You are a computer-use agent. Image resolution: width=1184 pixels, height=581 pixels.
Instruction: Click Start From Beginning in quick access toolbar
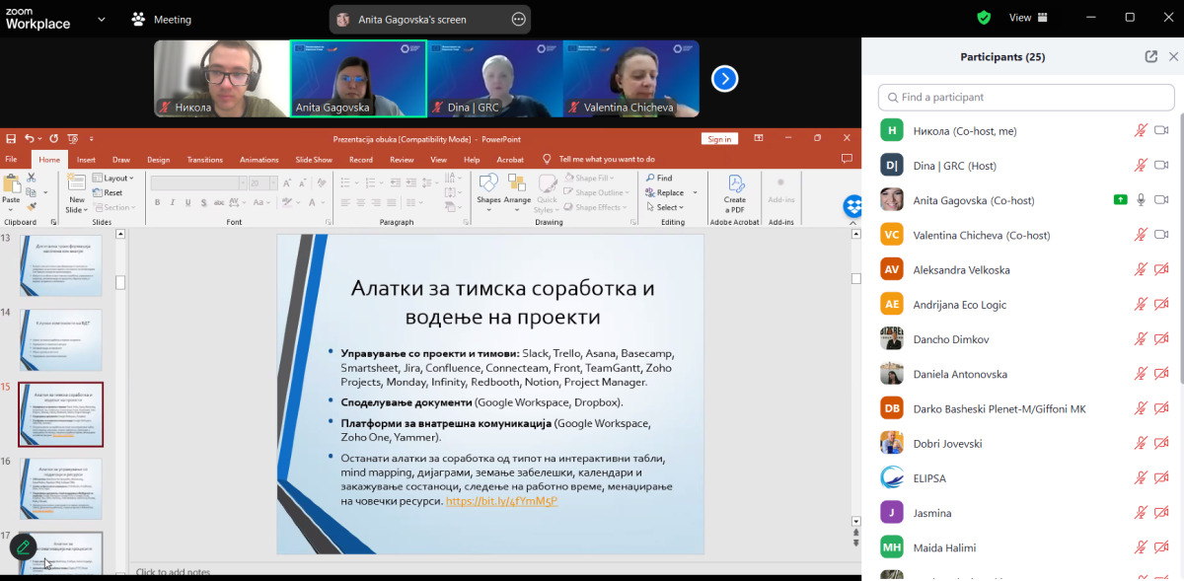coord(72,139)
